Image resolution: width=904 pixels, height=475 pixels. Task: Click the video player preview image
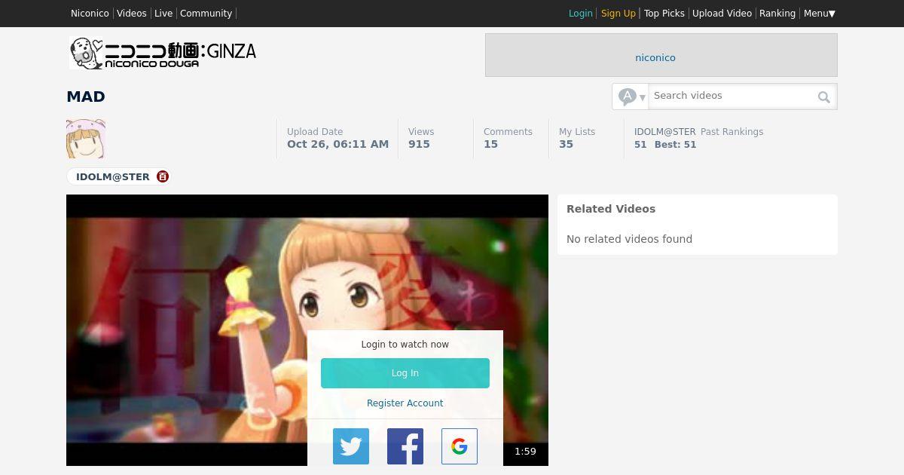point(307,330)
